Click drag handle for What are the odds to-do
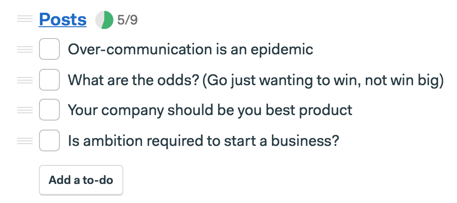Screen dimensions: 457x203 pos(25,80)
